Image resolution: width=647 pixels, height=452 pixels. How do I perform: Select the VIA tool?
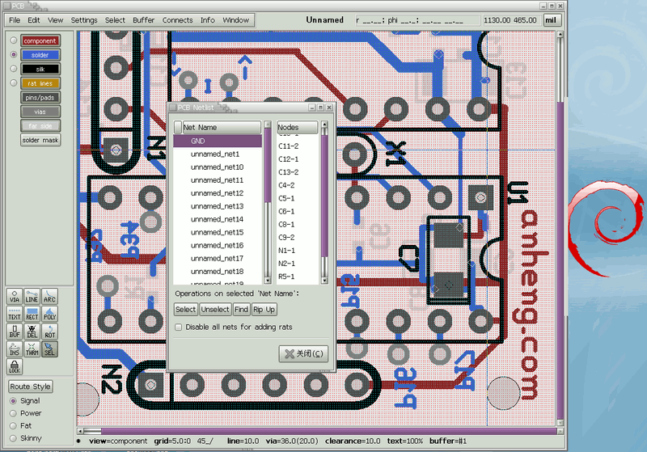(15, 297)
